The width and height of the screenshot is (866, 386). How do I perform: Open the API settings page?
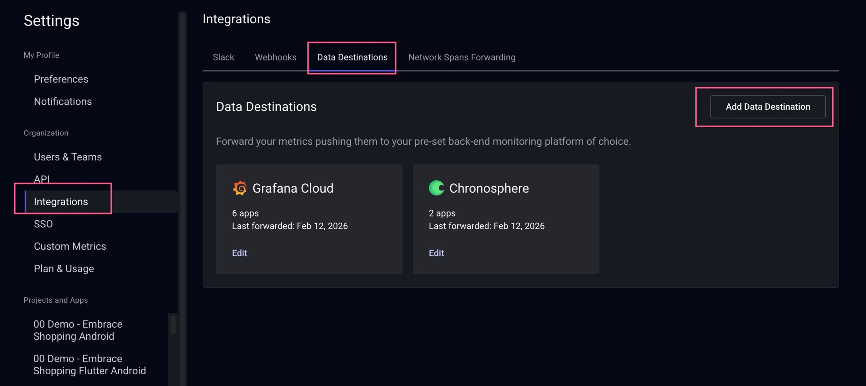pyautogui.click(x=42, y=179)
